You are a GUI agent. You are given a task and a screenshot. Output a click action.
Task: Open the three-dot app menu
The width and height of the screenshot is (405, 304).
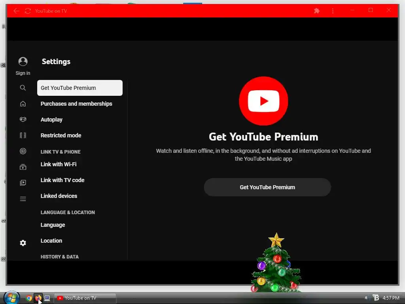[x=333, y=11]
